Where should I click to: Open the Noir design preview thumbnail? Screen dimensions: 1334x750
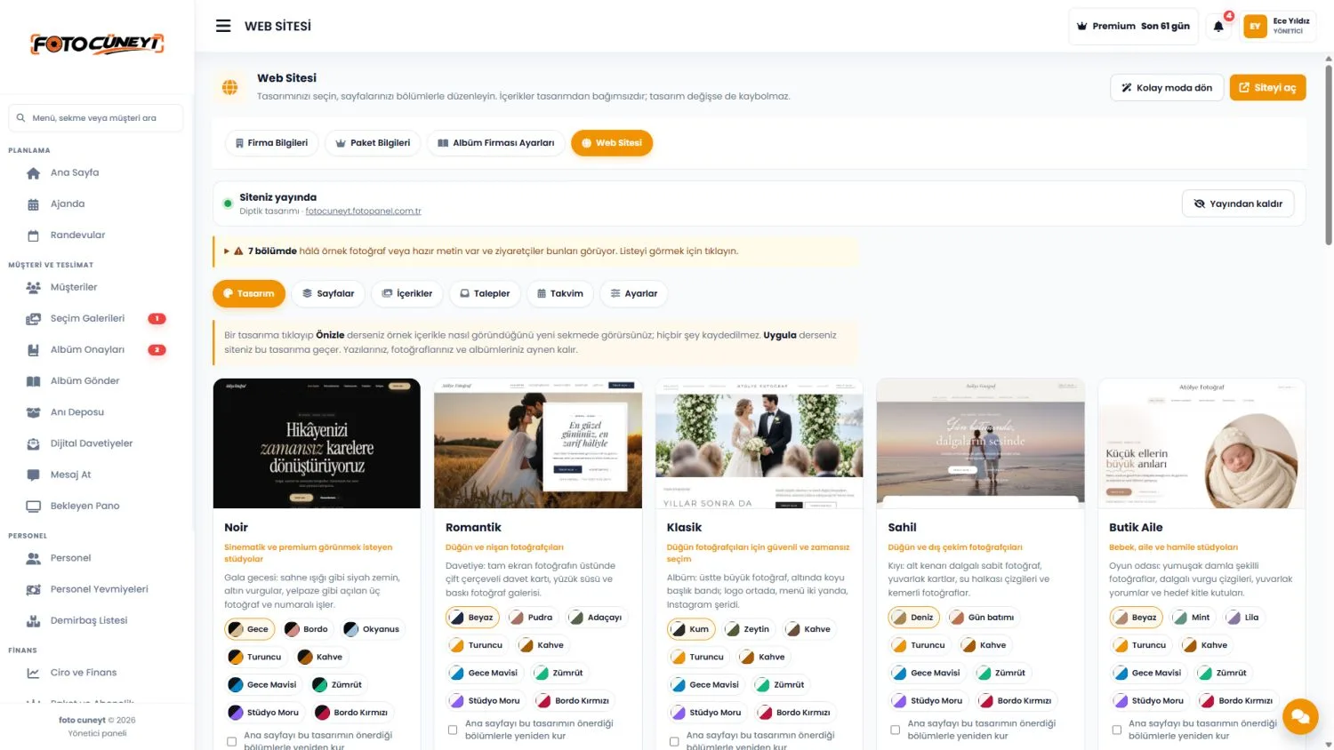317,443
